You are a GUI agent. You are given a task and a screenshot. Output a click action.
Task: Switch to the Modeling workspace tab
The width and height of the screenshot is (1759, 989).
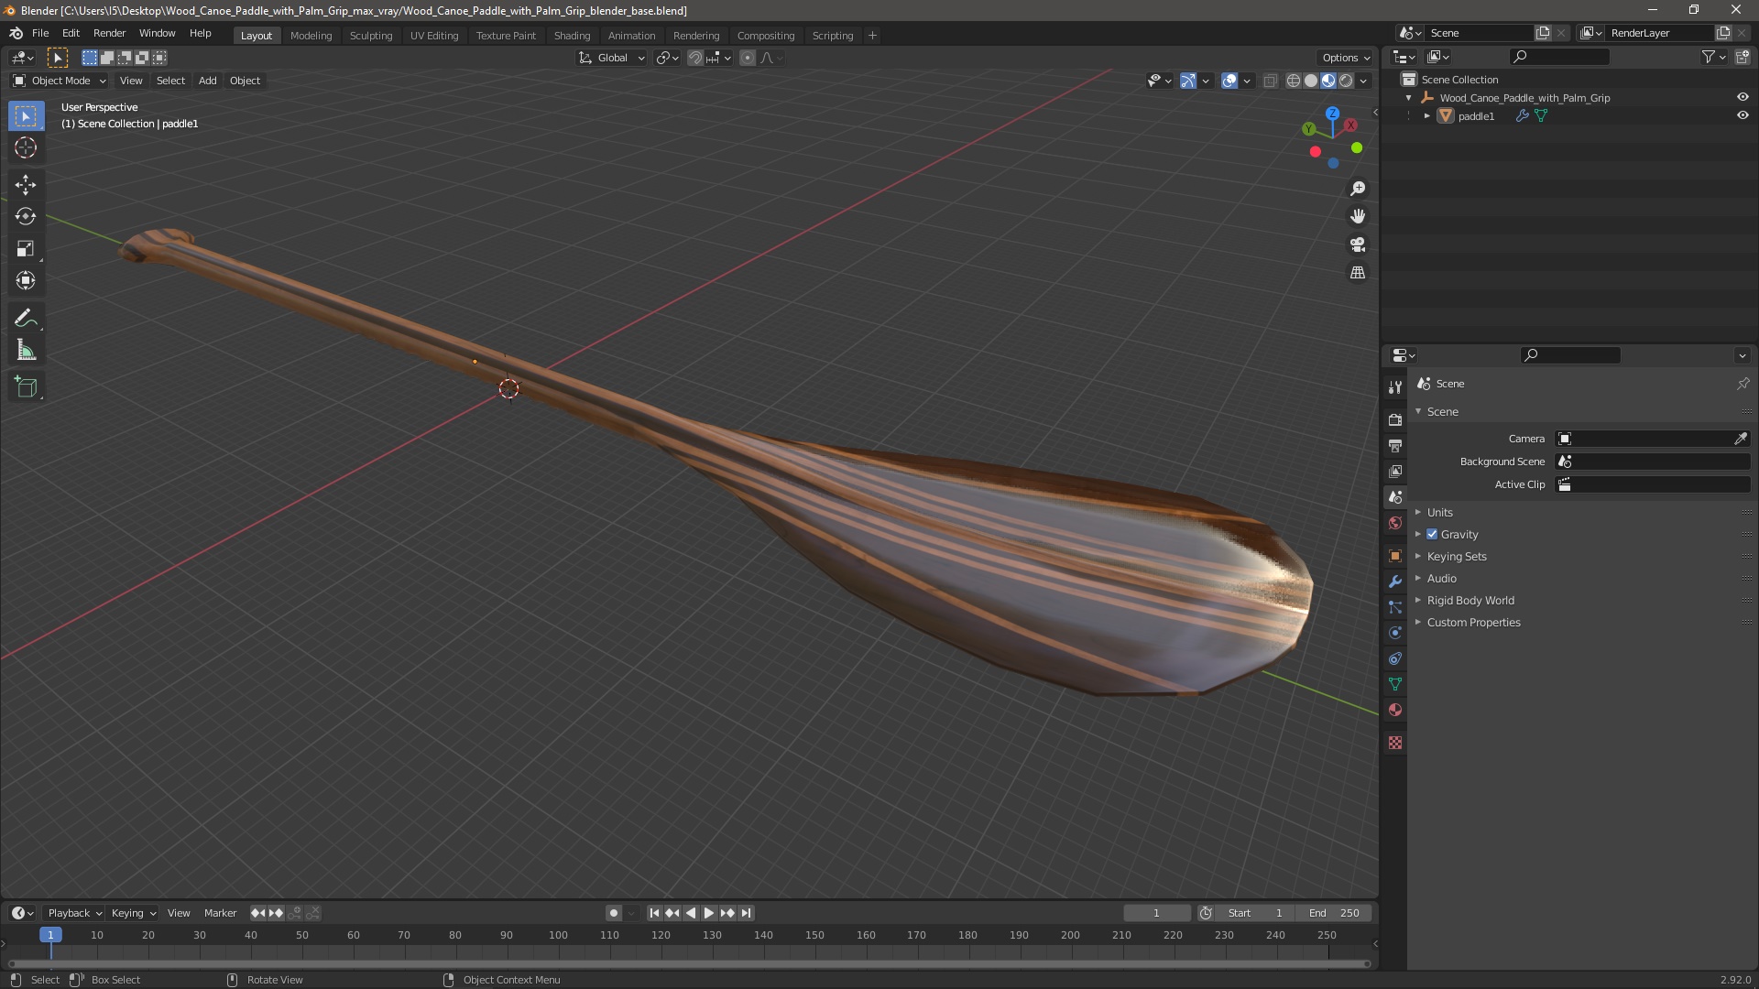(311, 36)
